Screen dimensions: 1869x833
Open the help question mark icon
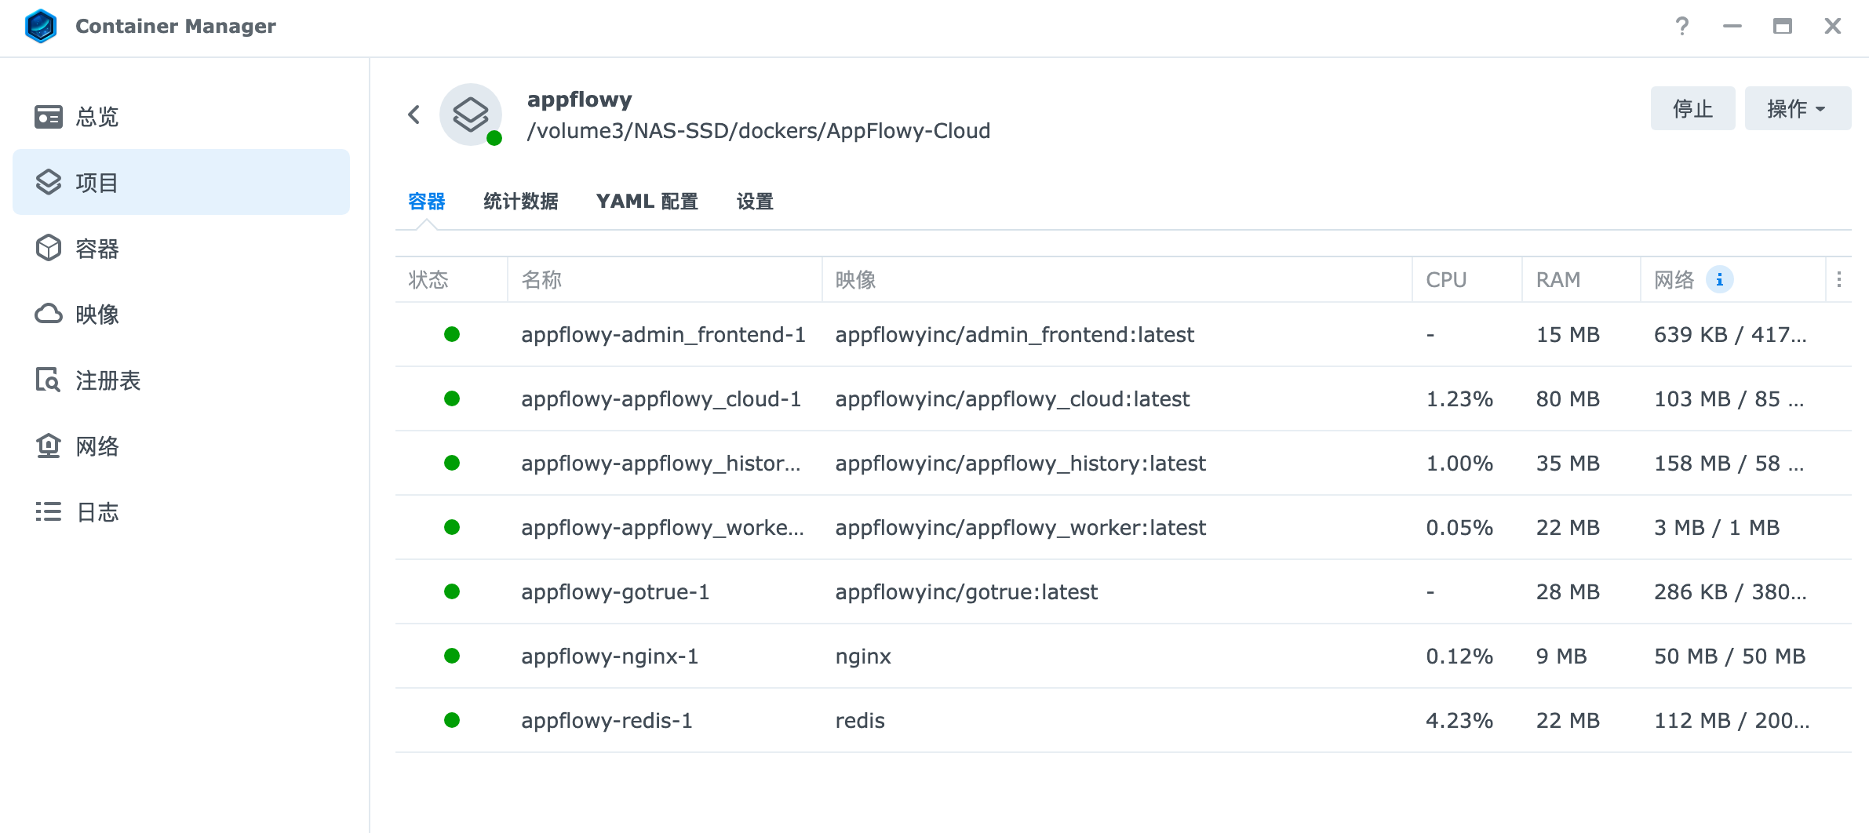(x=1681, y=26)
